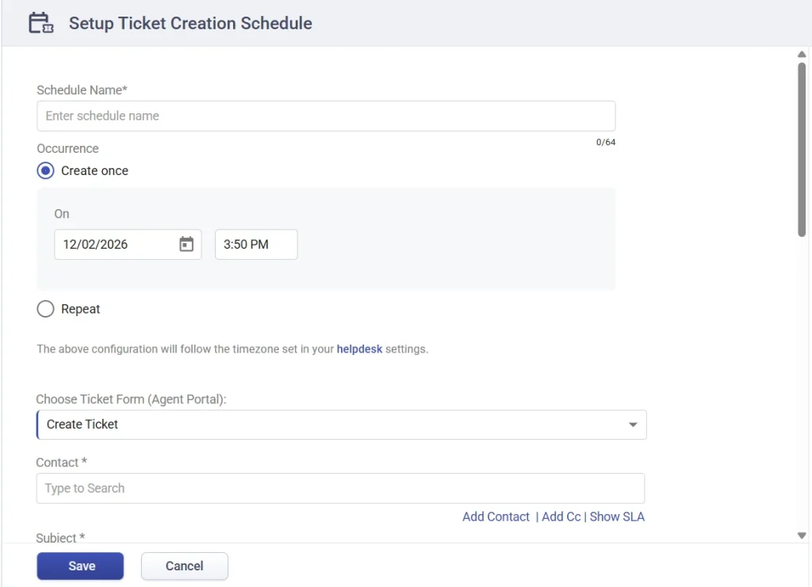Click the Occurrence section label
The image size is (812, 587).
click(x=67, y=148)
